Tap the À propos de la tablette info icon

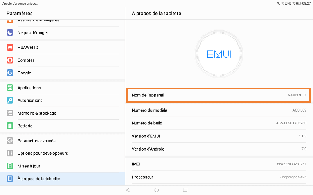(10, 179)
